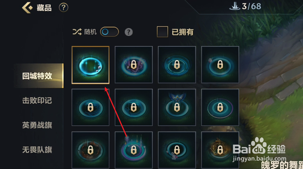Select the locked golden dragon recall effect
The width and height of the screenshot is (303, 169).
(x=220, y=150)
